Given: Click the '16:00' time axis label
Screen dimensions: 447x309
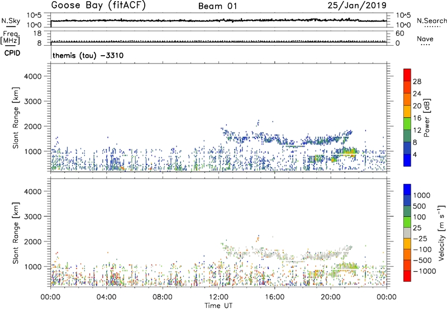Looking at the screenshot, I should (274, 297).
